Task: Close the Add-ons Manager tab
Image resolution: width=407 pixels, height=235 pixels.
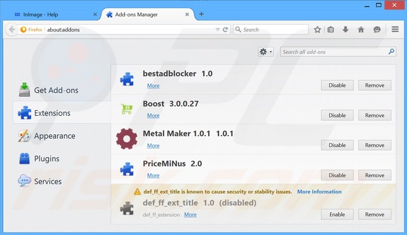Action: point(187,14)
